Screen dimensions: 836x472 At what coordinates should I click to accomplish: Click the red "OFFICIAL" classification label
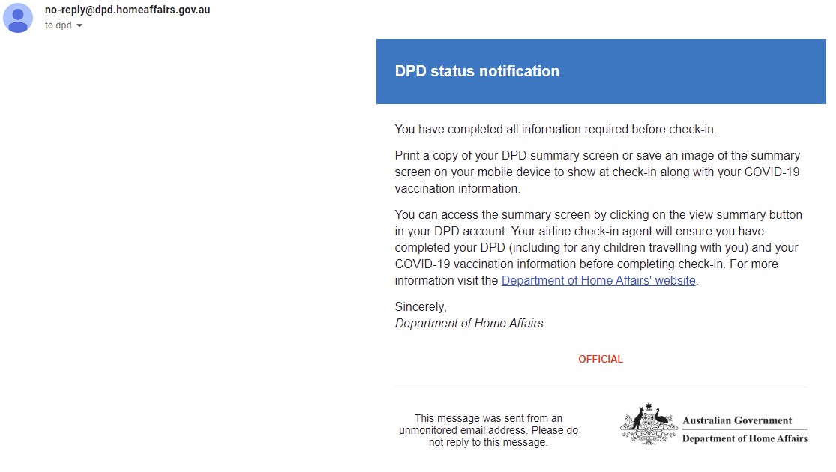[x=601, y=360]
